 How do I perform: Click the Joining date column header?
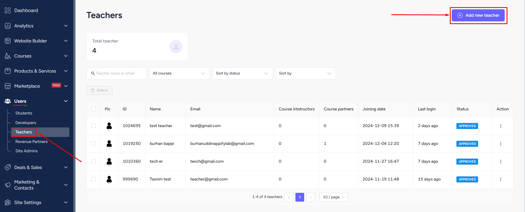click(374, 109)
